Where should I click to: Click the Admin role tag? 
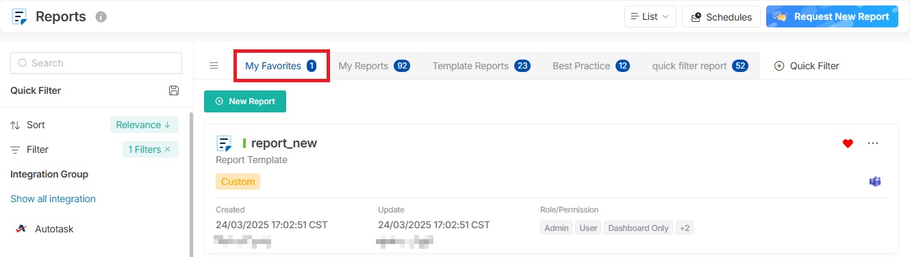[557, 228]
